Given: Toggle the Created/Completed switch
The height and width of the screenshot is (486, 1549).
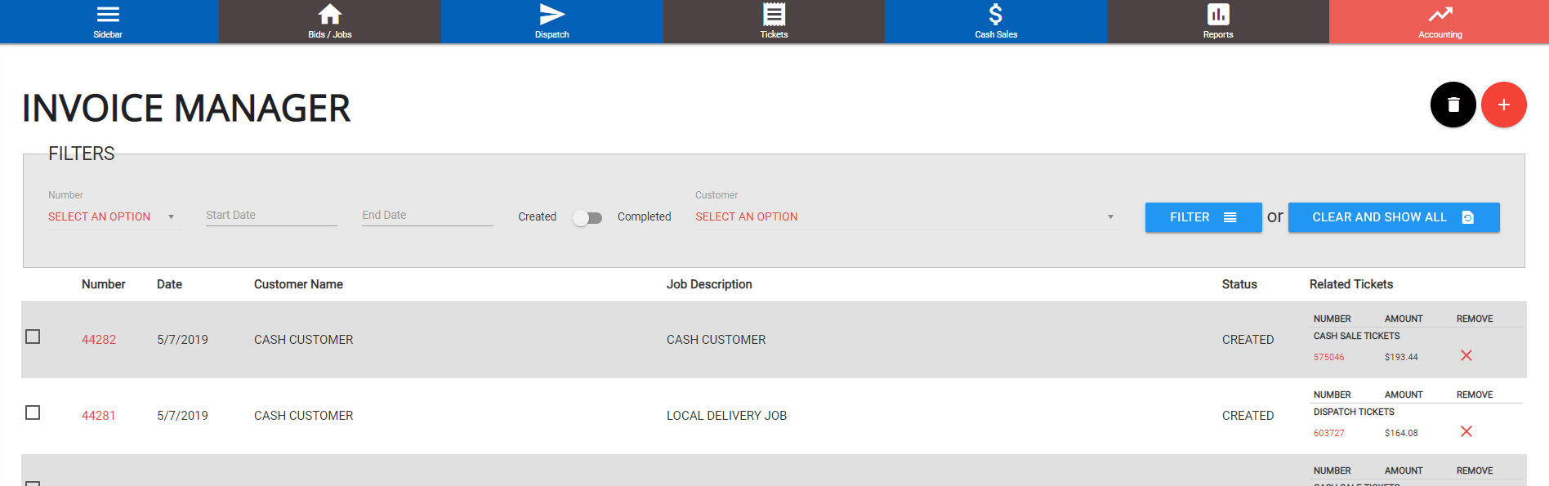Looking at the screenshot, I should 587,218.
